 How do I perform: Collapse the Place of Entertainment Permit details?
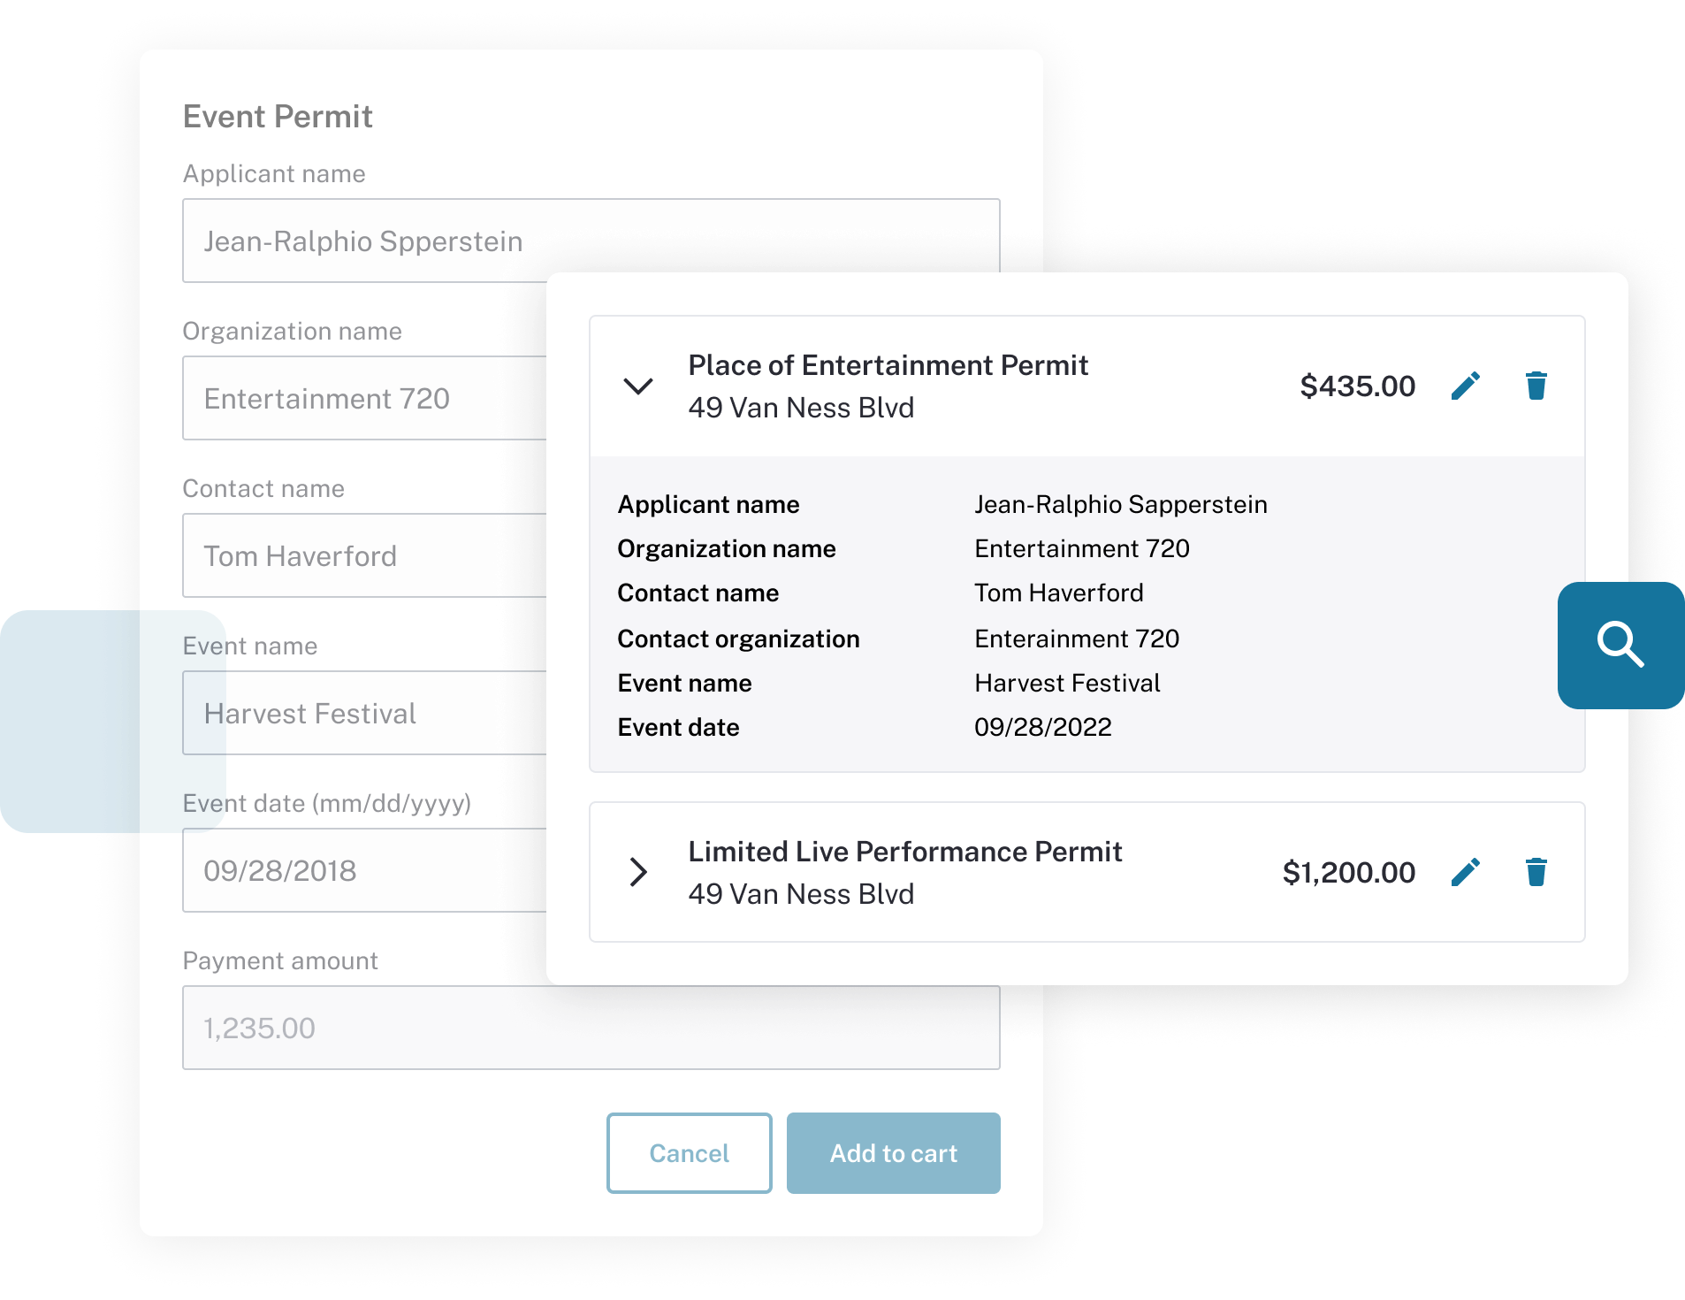[638, 386]
